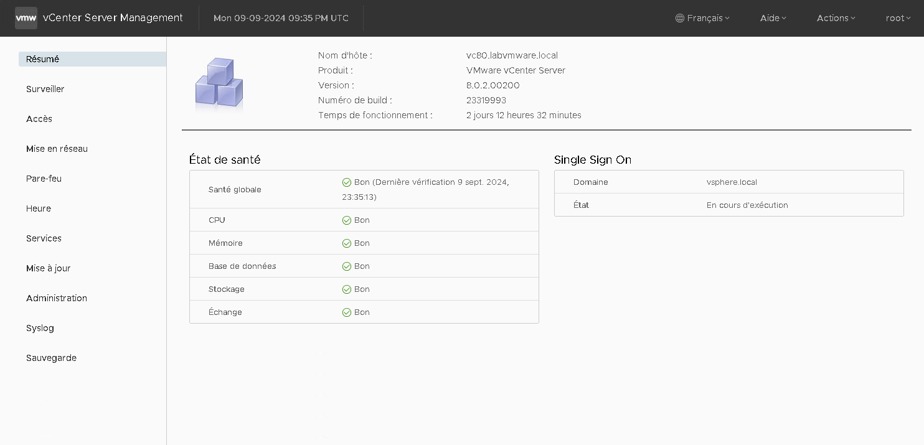Viewport: 924px width, 445px height.
Task: Click the En cours d'exécution status
Action: (747, 205)
